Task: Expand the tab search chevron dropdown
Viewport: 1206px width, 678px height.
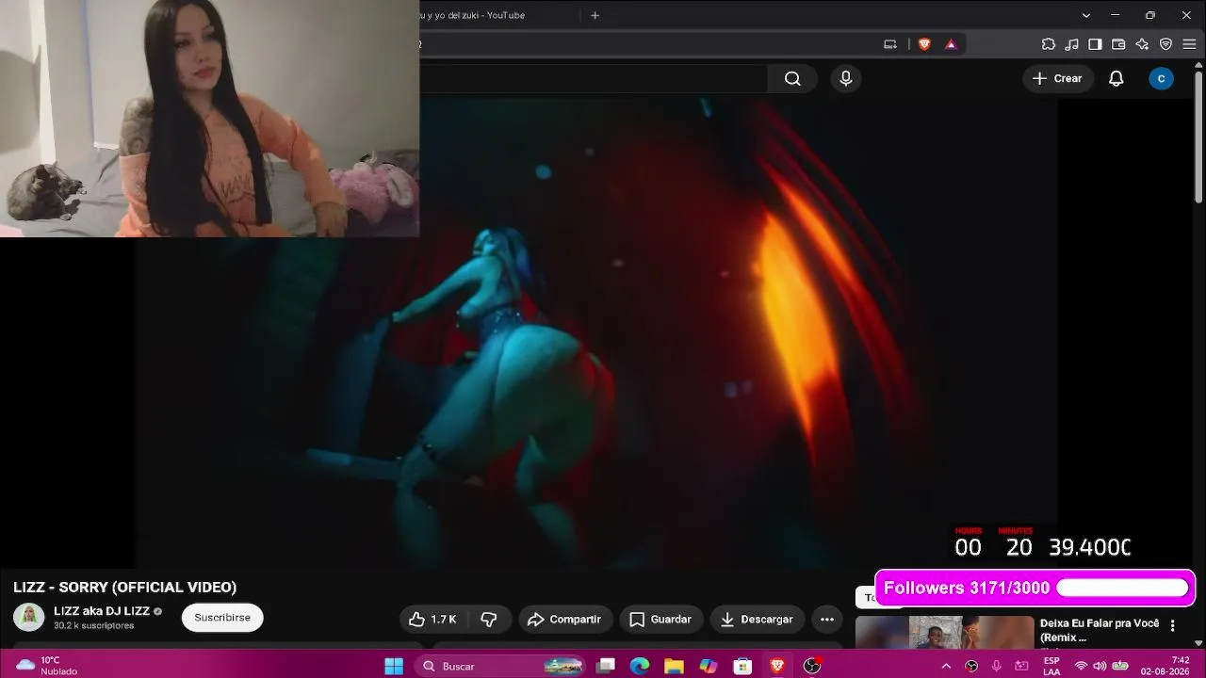Action: tap(1086, 15)
